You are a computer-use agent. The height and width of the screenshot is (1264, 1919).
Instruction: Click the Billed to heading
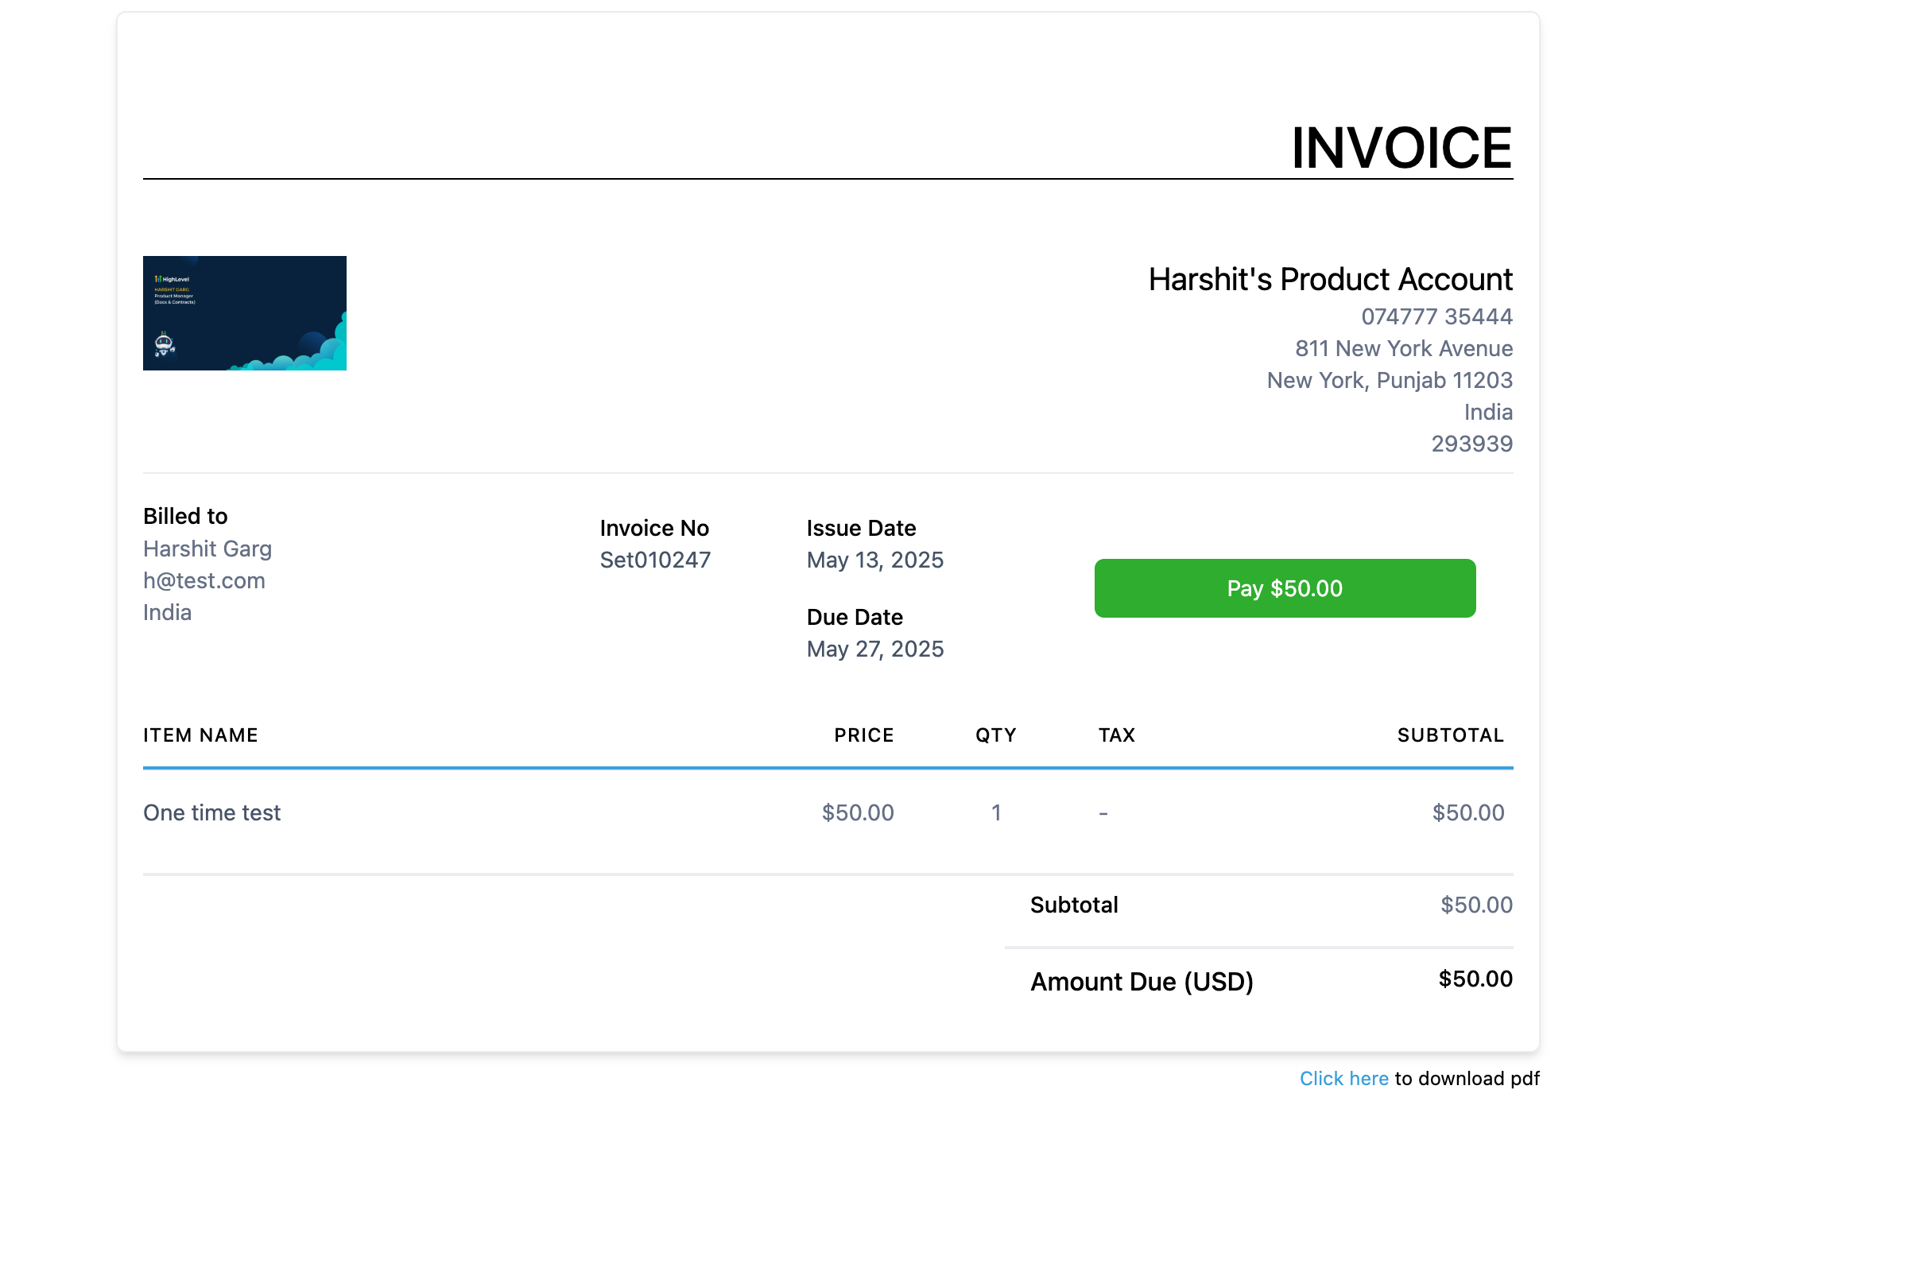[185, 516]
